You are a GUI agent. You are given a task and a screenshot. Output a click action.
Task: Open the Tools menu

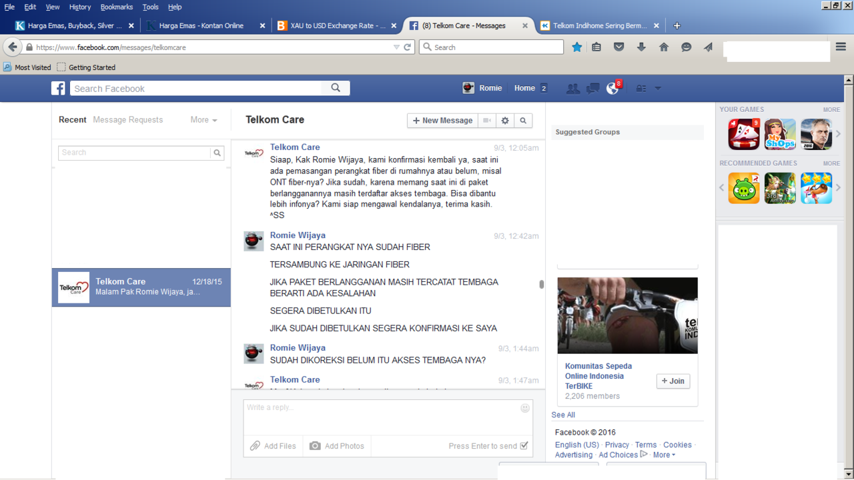[151, 7]
